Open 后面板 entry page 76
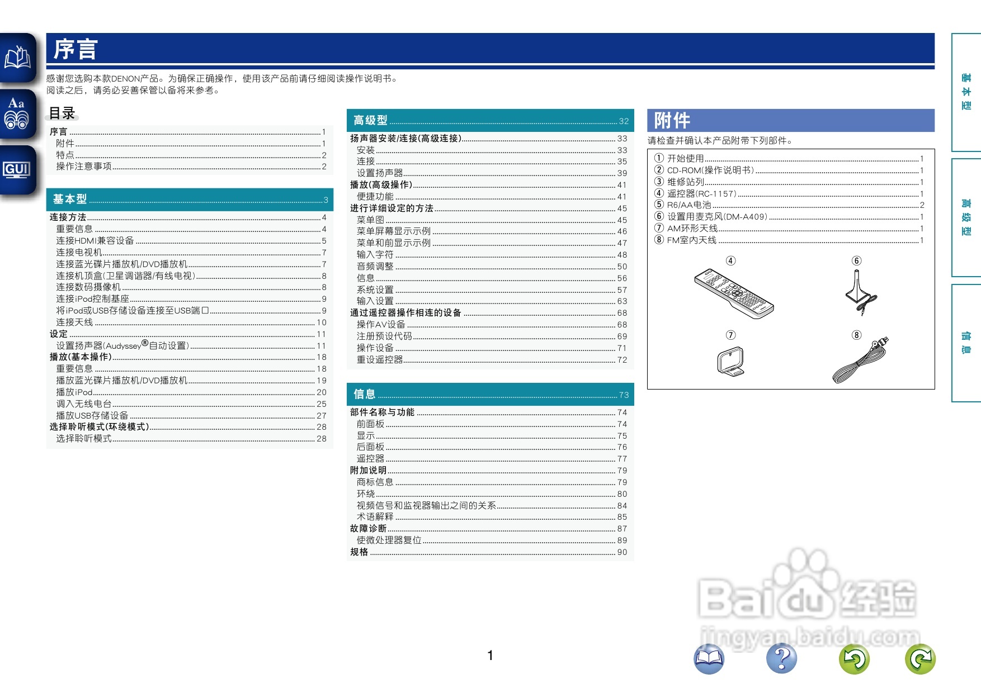Viewport: 981px width, 693px height. pos(492,447)
